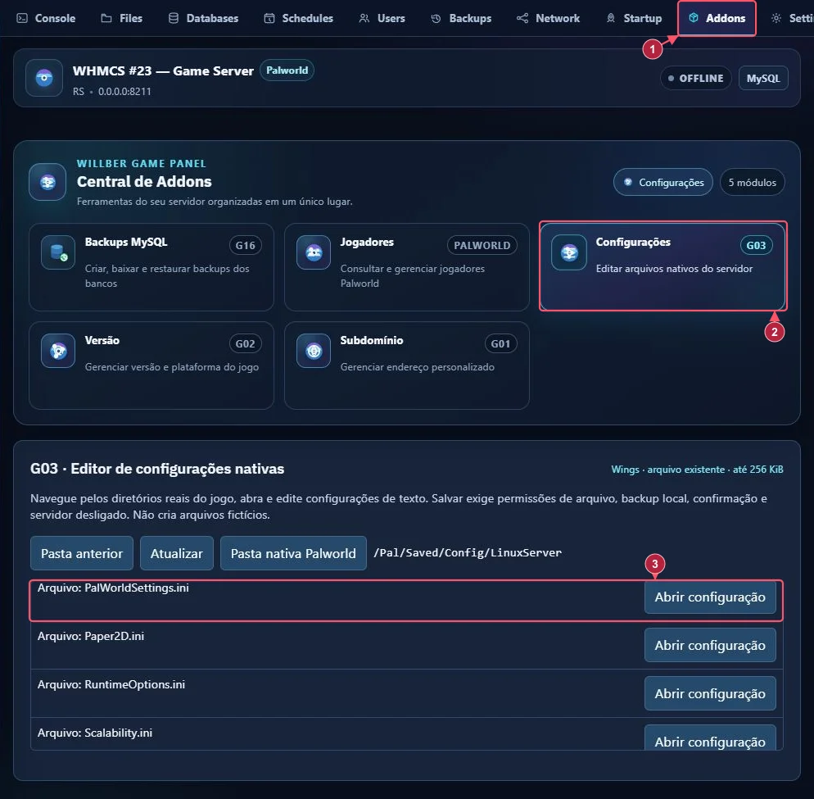Click the G02 module badge
Image resolution: width=814 pixels, height=799 pixels.
[246, 343]
